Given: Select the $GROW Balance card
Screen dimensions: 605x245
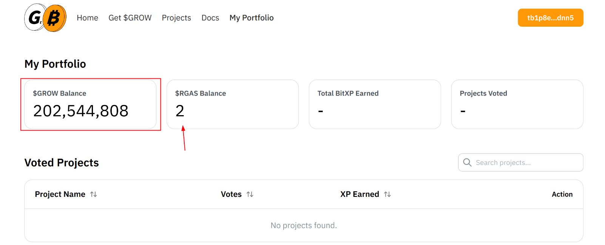Looking at the screenshot, I should point(90,104).
